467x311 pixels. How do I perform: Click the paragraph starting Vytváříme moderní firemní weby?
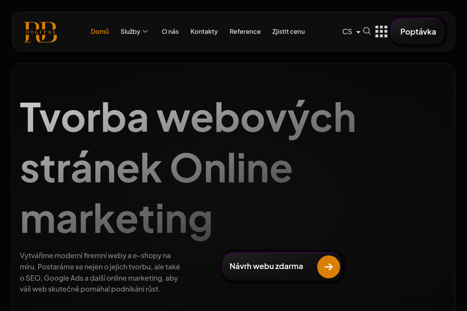[100, 273]
